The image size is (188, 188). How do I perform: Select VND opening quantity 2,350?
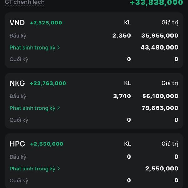(122, 36)
